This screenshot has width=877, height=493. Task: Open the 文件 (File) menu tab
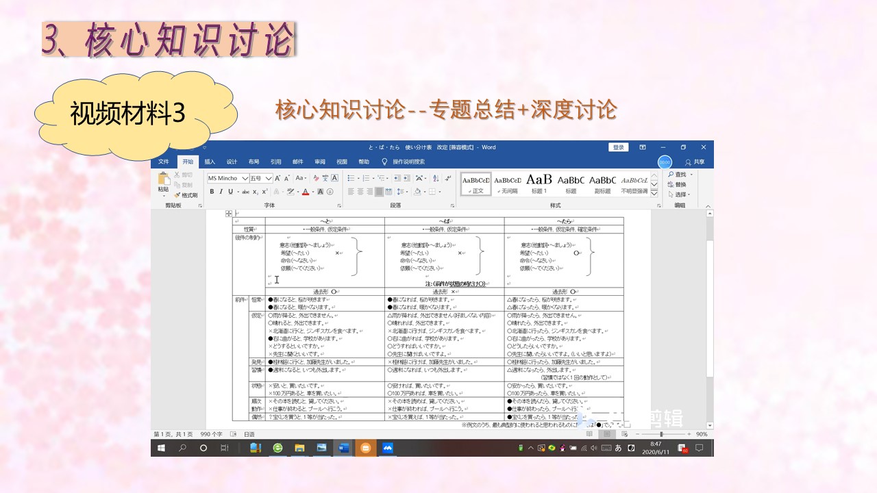point(164,162)
